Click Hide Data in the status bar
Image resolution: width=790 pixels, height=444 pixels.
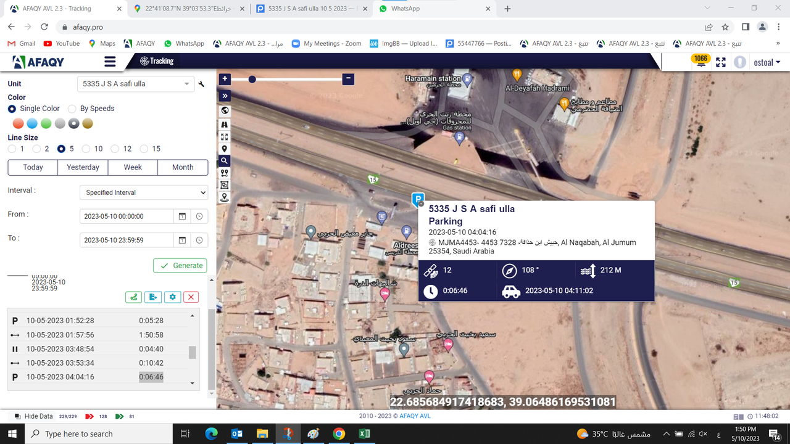click(37, 416)
